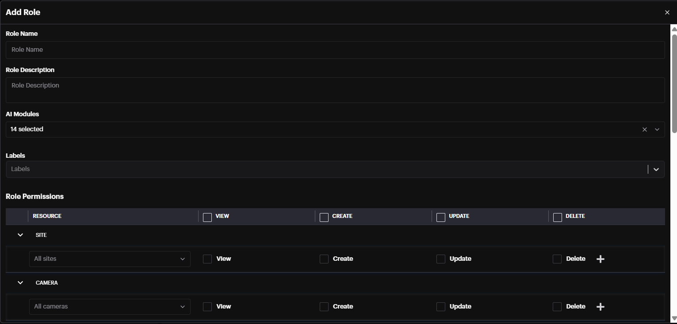Open the Labels dropdown arrow
Screen dimensions: 677x324
click(656, 169)
